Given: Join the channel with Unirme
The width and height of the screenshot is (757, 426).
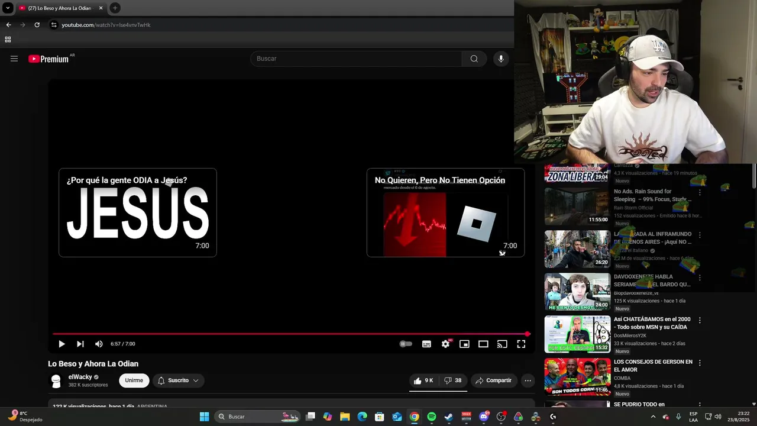Looking at the screenshot, I should (x=134, y=380).
